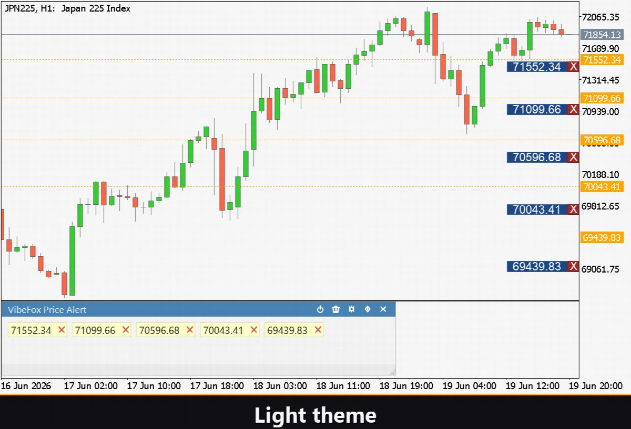The height and width of the screenshot is (429, 631).
Task: Click the 69061.75 price axis label
Action: [x=601, y=269]
